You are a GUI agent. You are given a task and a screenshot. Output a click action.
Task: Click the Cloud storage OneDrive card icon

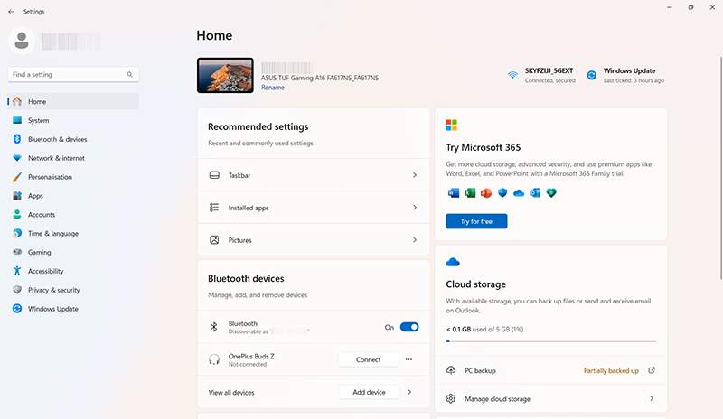pyautogui.click(x=453, y=262)
